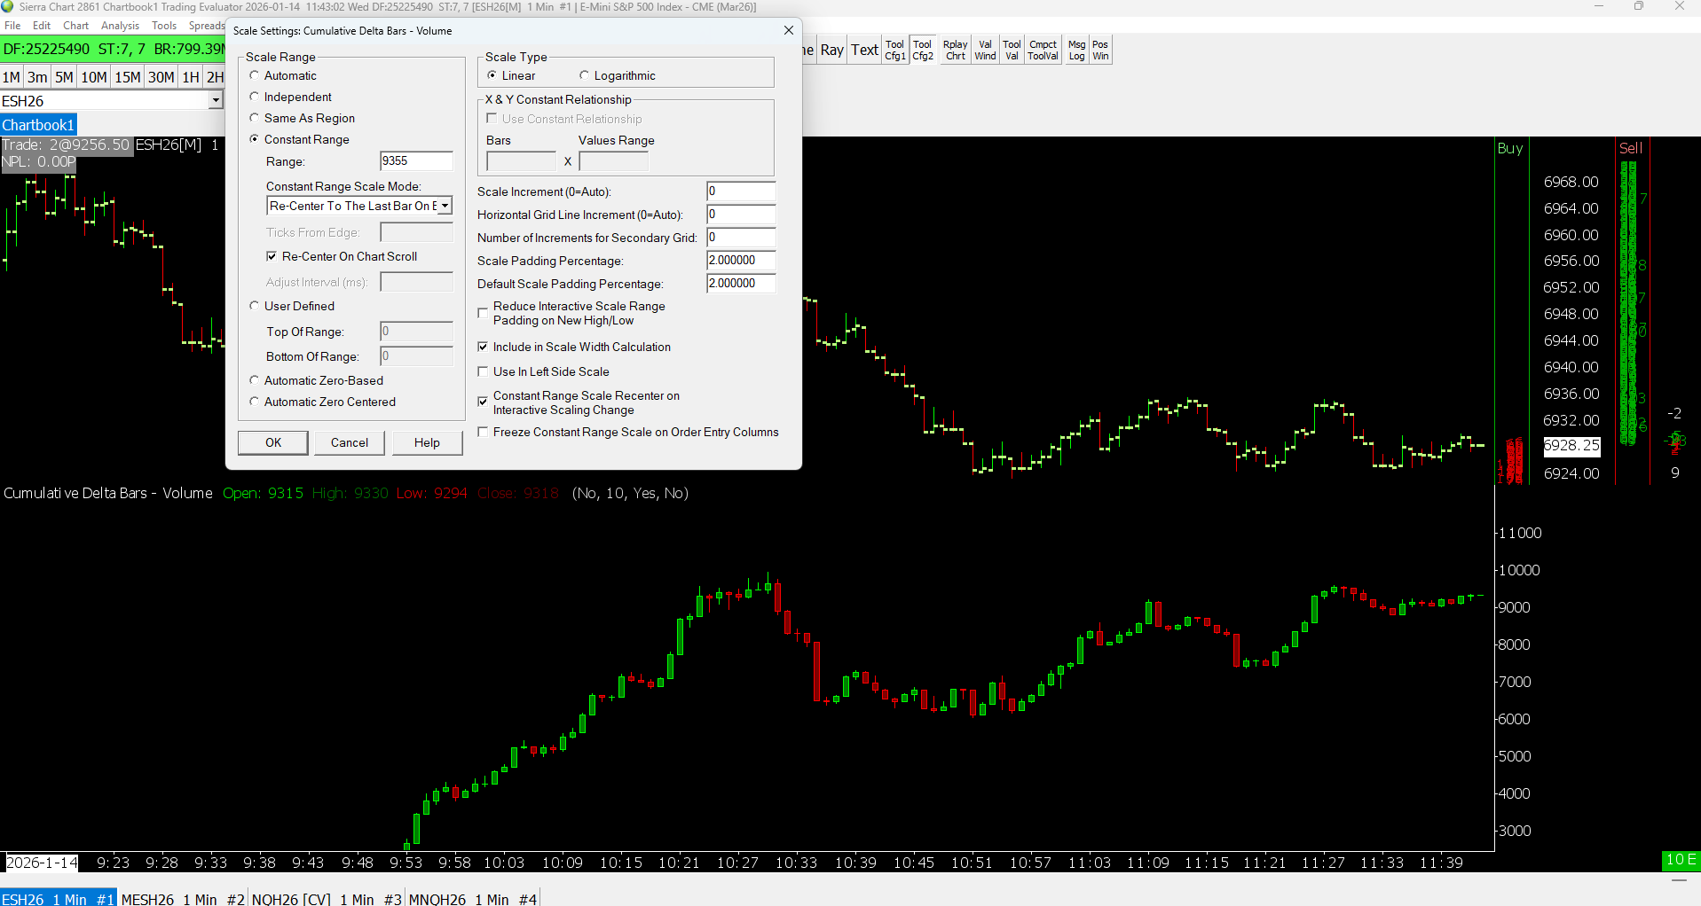1701x906 pixels.
Task: Open the Rplay Chrt replay control
Action: (x=955, y=51)
